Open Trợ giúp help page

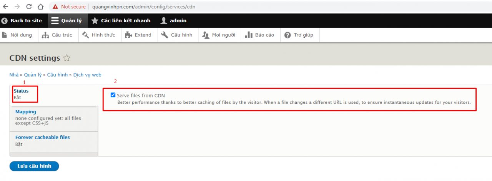[299, 35]
